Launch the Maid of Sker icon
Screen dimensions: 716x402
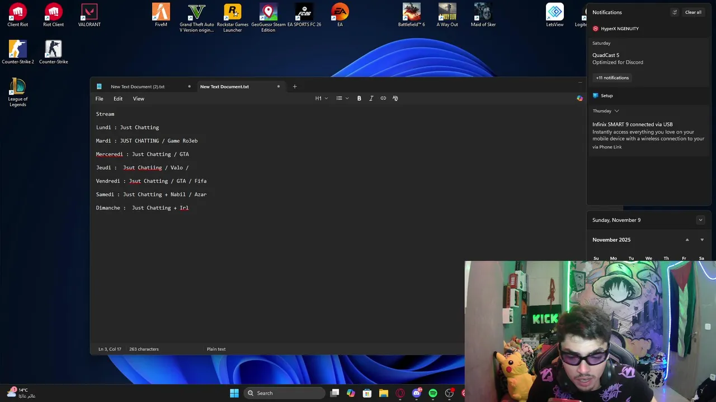pyautogui.click(x=483, y=15)
